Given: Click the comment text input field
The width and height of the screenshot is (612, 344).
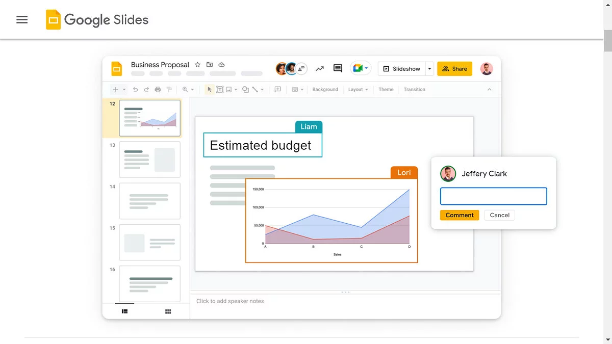Looking at the screenshot, I should [493, 196].
